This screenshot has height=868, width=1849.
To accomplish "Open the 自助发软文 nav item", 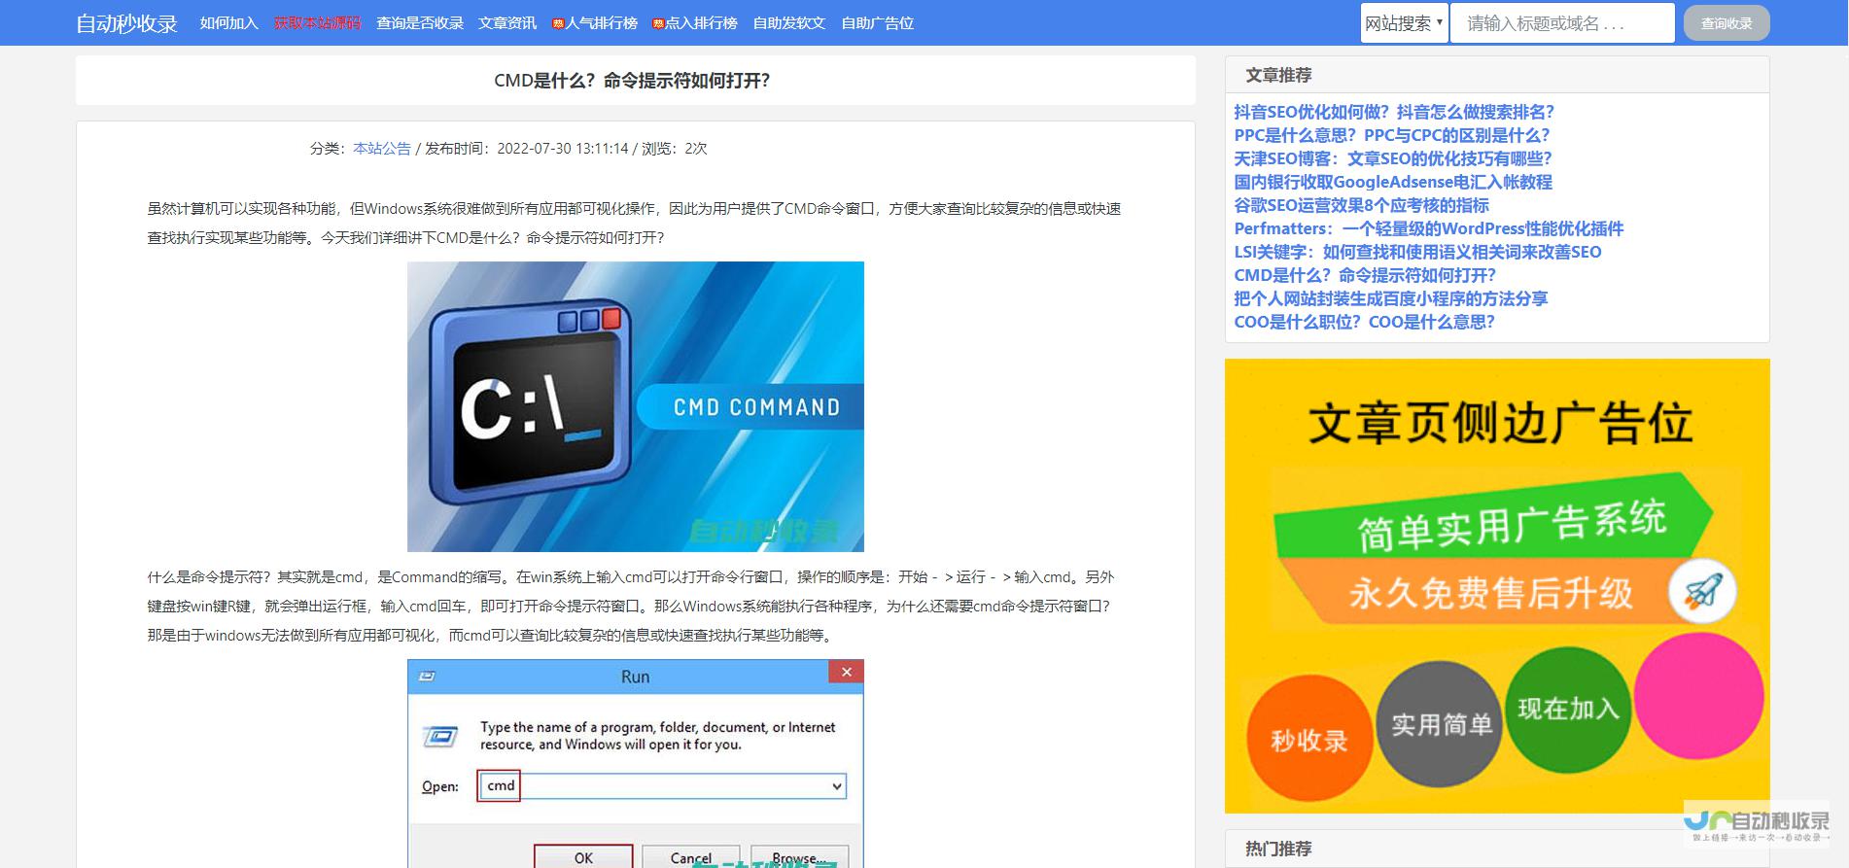I will click(x=788, y=23).
